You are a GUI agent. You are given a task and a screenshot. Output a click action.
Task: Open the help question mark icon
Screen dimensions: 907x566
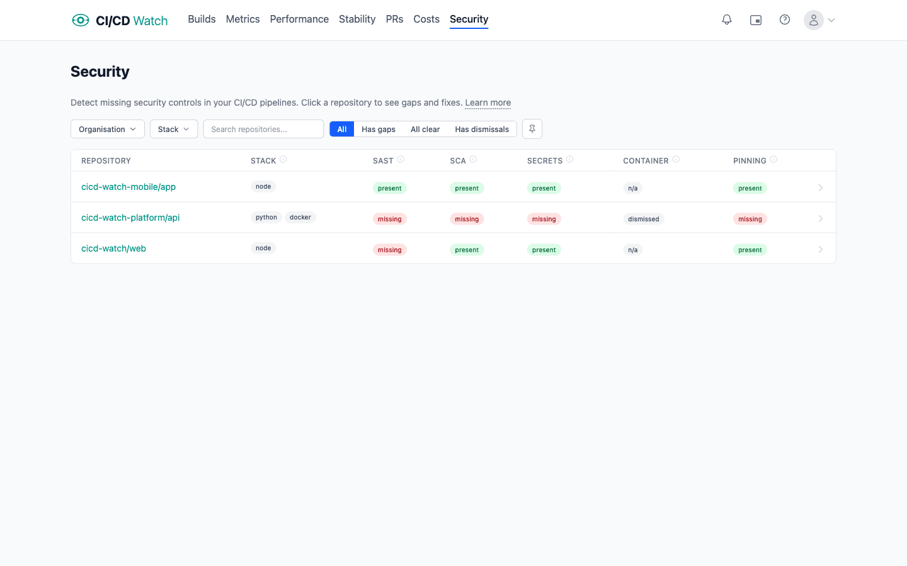tap(785, 19)
